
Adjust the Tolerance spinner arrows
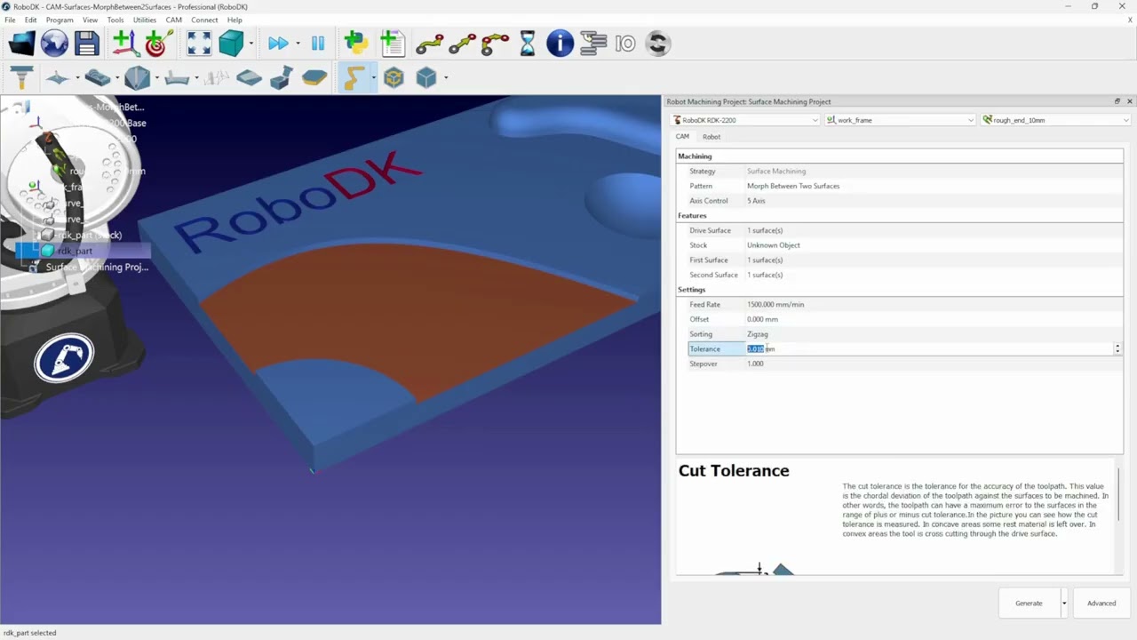click(1117, 349)
